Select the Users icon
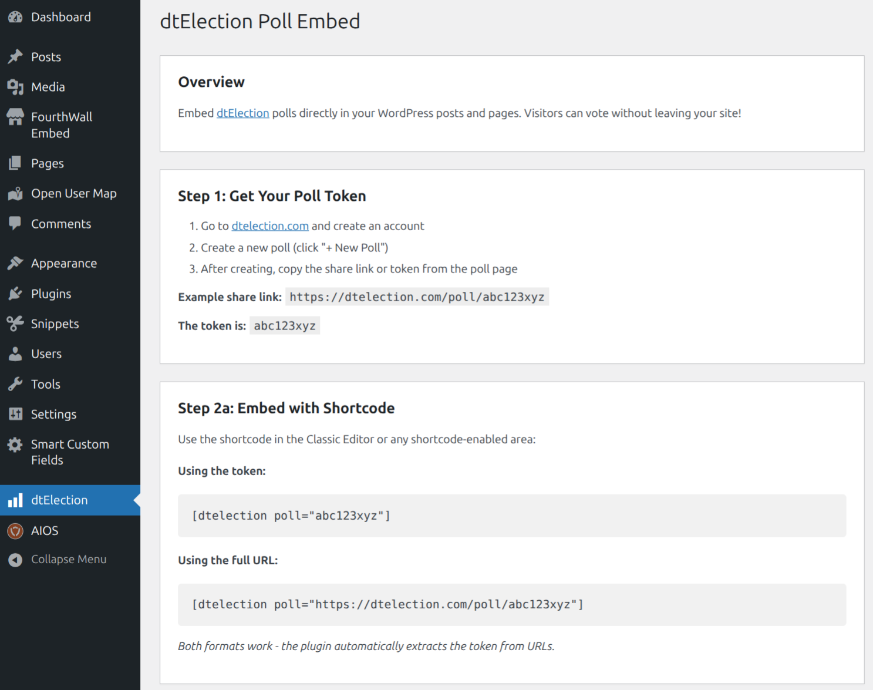Screen dimensions: 873x690 [15, 354]
